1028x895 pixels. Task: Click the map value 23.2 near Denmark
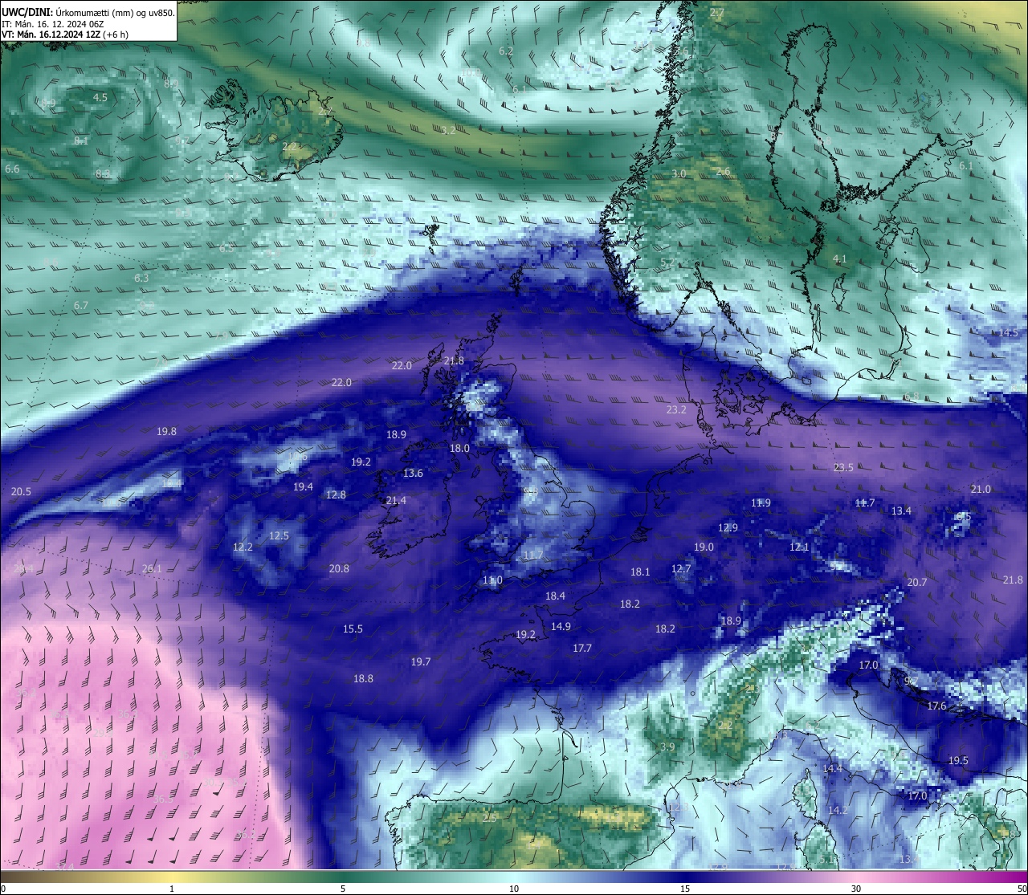[676, 409]
